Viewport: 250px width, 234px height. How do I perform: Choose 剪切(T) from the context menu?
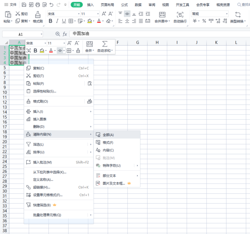coord(59,76)
